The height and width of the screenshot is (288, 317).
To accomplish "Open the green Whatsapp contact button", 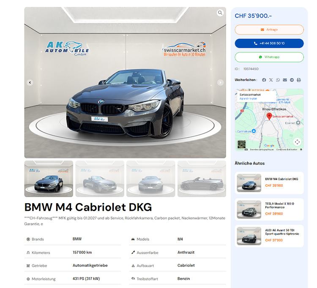I will pyautogui.click(x=269, y=57).
